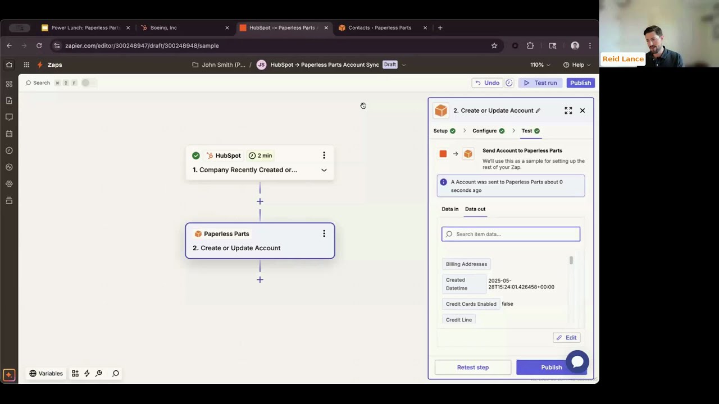Viewport: 719px width, 404px height.
Task: Add step between HubSpot and Paperless Parts
Action: tap(260, 201)
